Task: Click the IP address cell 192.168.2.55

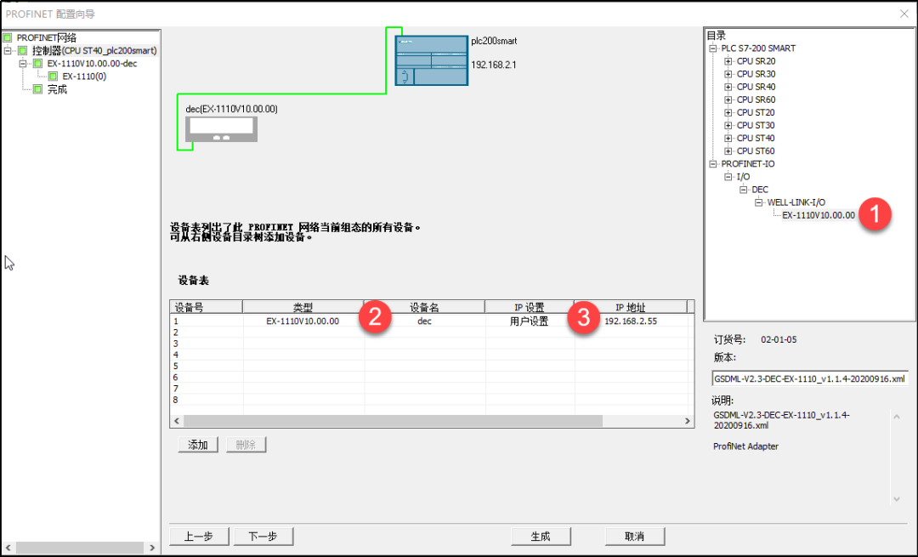Action: pyautogui.click(x=631, y=321)
